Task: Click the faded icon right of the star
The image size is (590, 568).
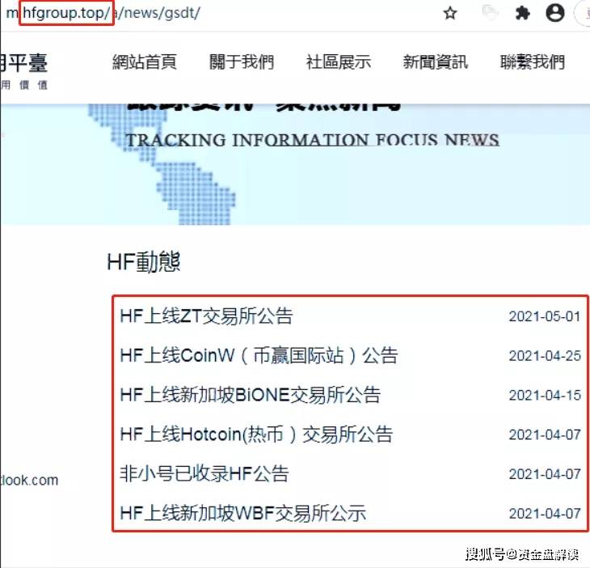Action: point(490,14)
